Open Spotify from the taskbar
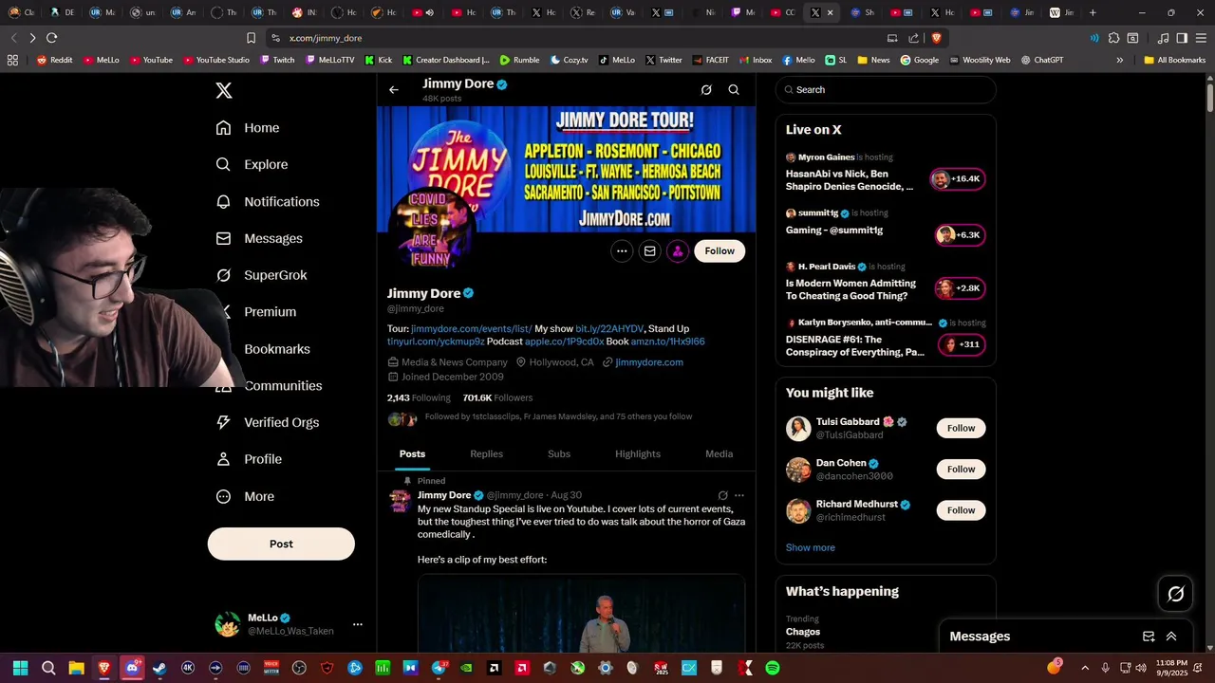Image resolution: width=1215 pixels, height=683 pixels. (773, 668)
